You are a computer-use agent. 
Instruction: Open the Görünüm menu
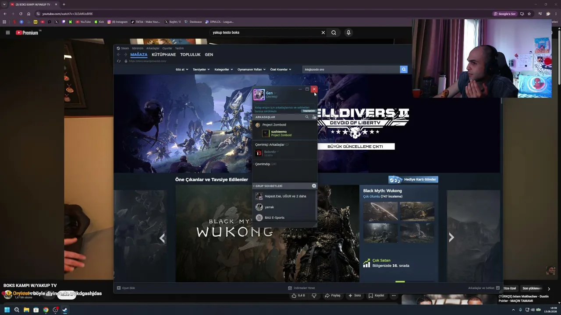coord(138,48)
